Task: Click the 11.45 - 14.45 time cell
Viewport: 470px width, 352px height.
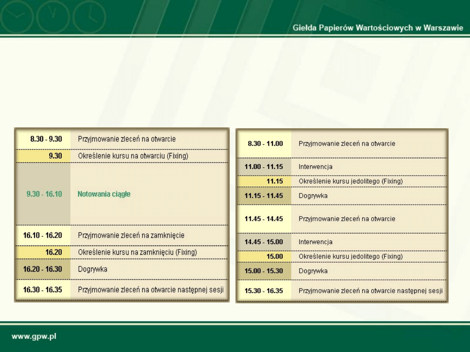Action: pos(264,219)
